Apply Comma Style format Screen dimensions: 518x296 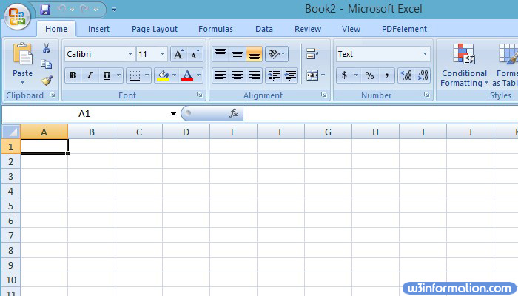pos(386,75)
